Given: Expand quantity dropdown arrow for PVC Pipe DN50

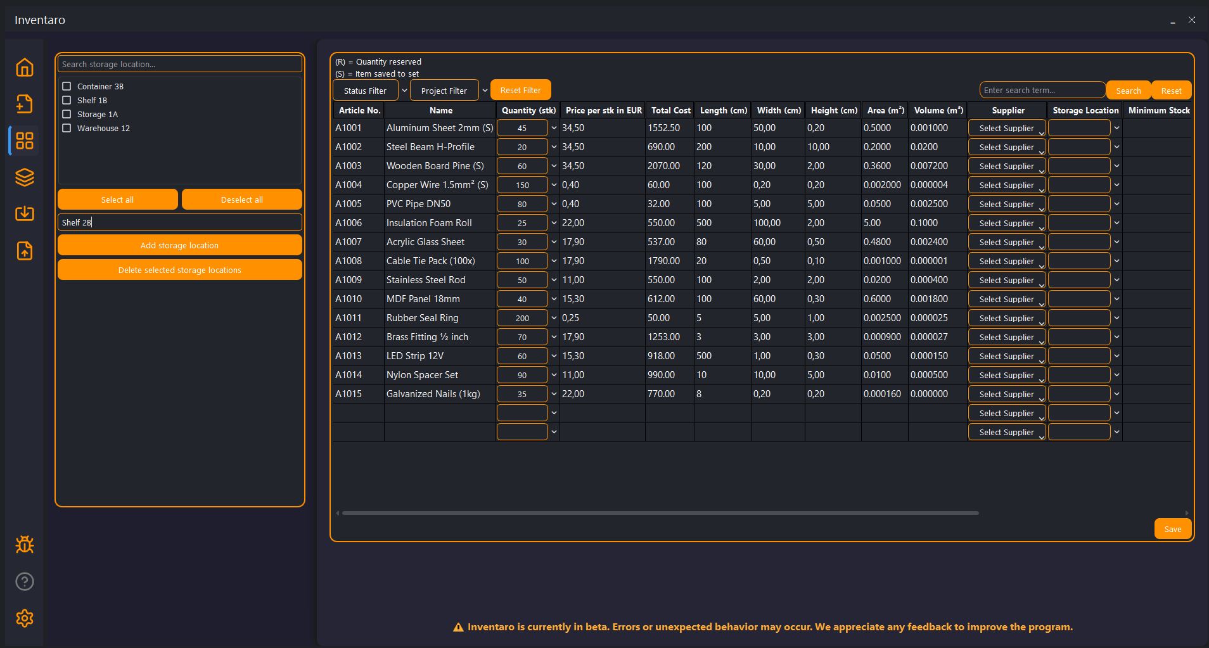Looking at the screenshot, I should point(554,204).
